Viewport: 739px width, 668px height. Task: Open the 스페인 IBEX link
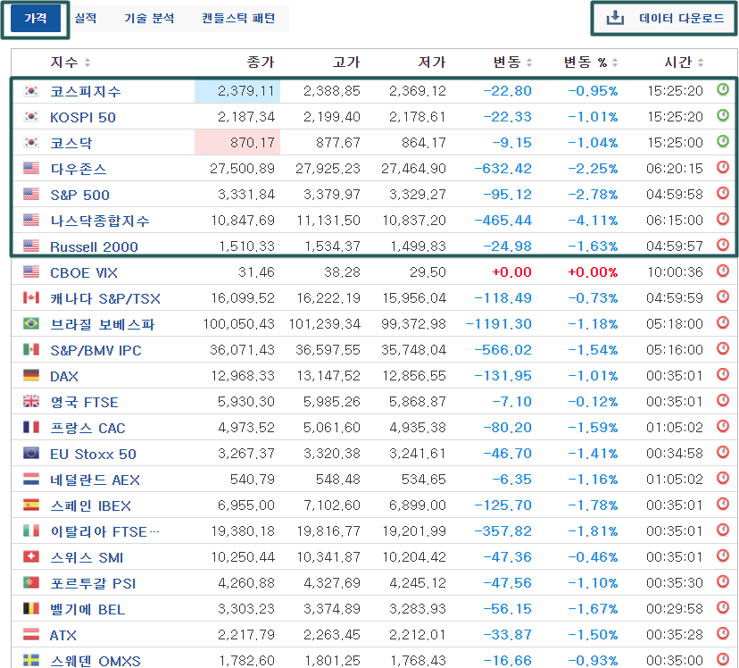90,505
